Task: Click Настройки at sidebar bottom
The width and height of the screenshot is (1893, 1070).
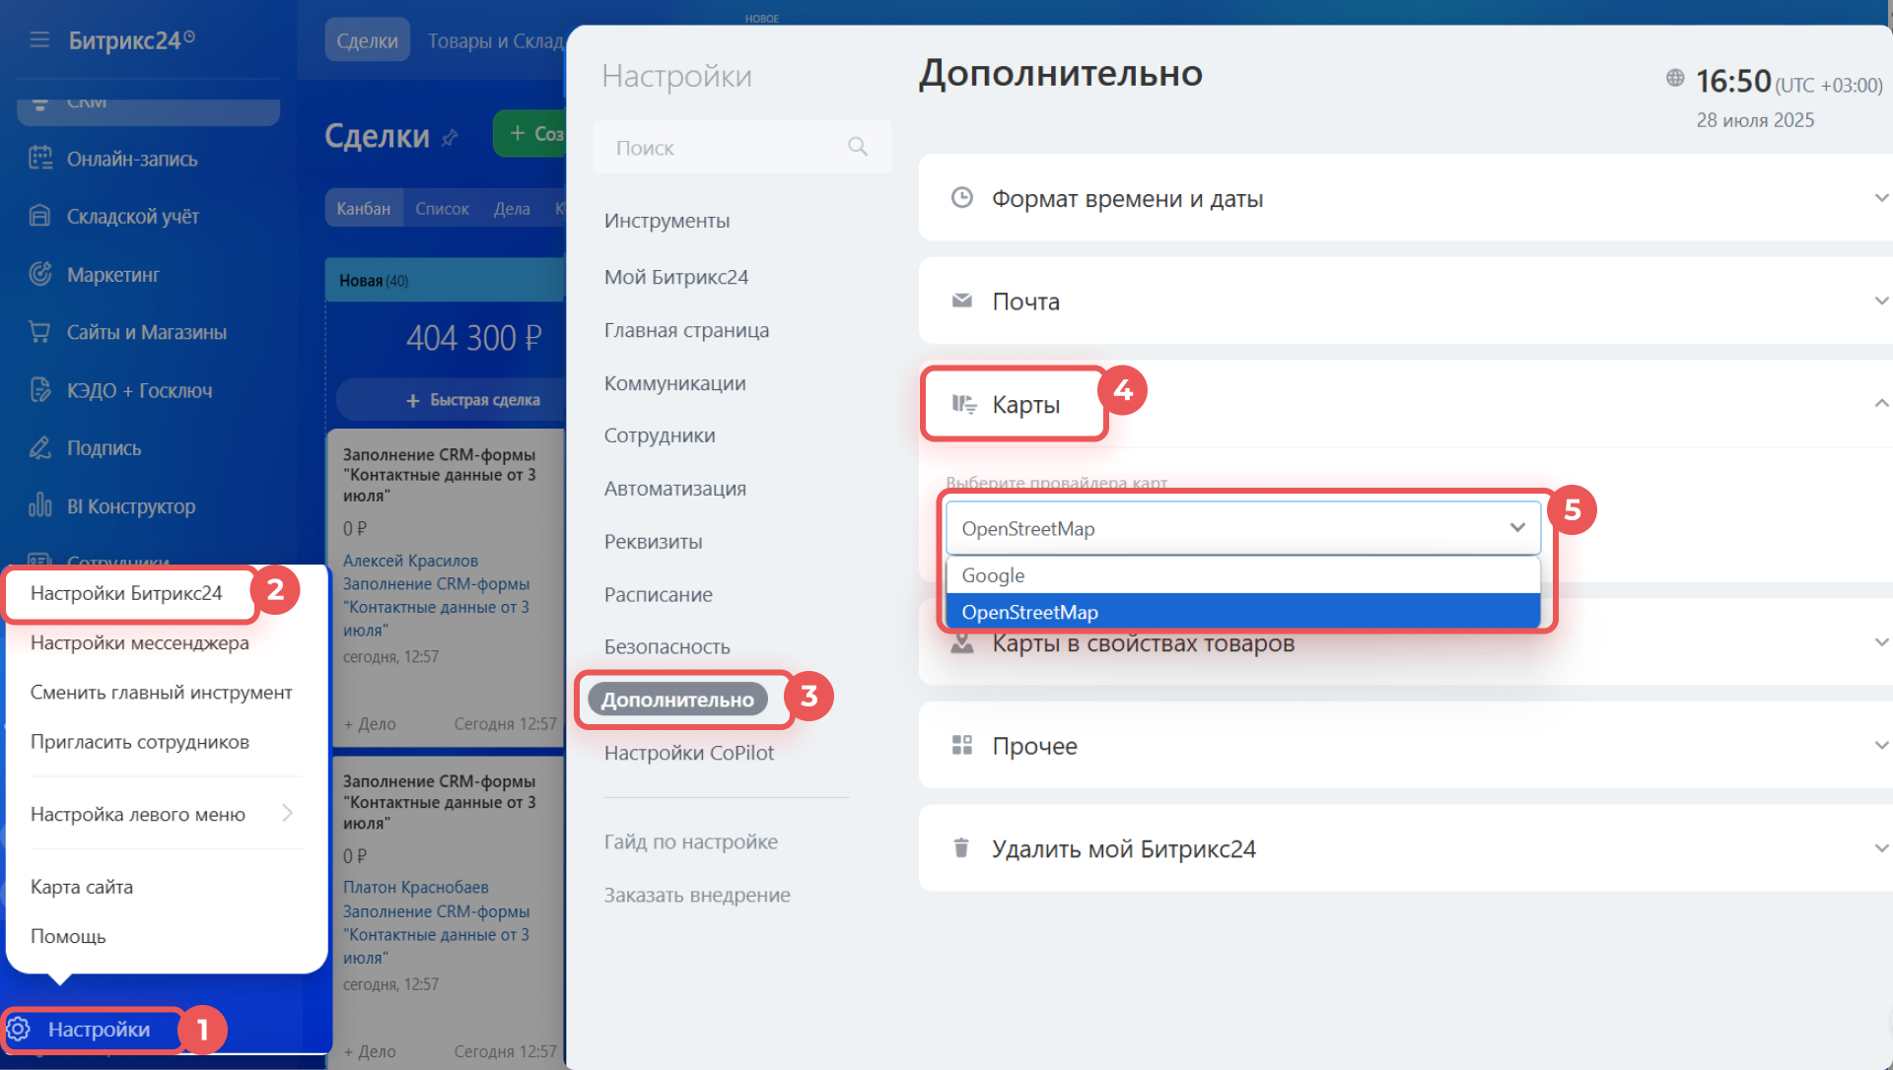Action: pyautogui.click(x=99, y=1030)
